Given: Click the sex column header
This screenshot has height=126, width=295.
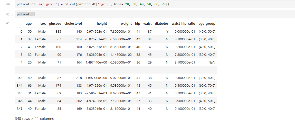Looking at the screenshot, I should click(43, 24).
